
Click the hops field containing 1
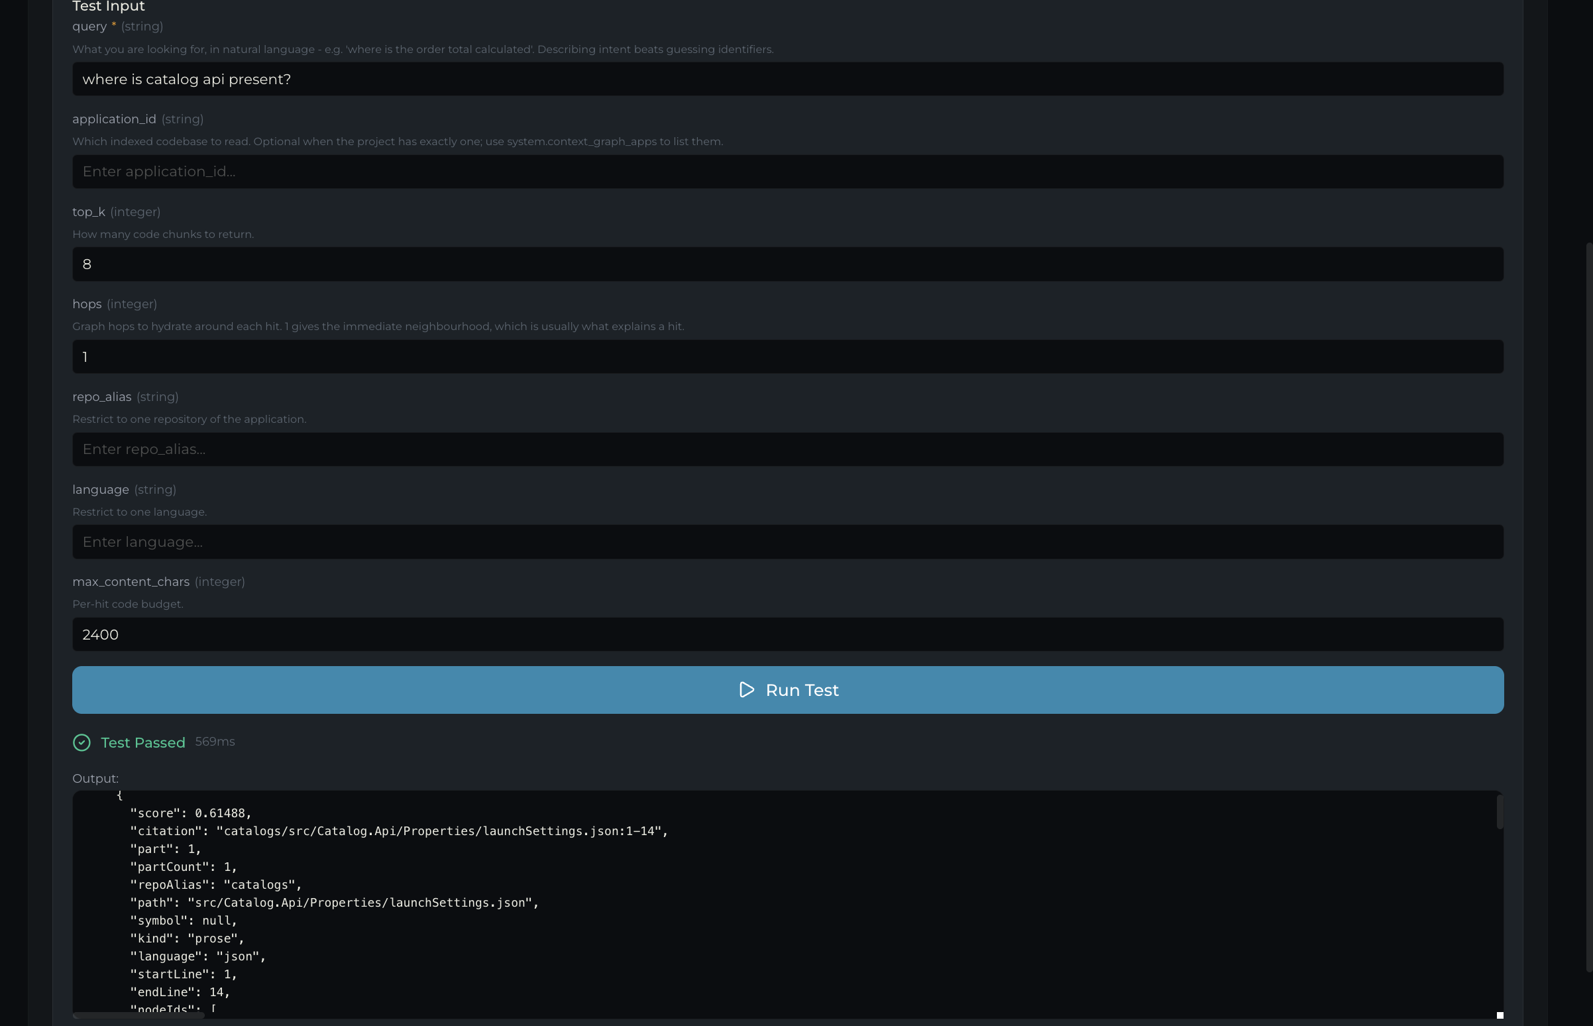788,357
